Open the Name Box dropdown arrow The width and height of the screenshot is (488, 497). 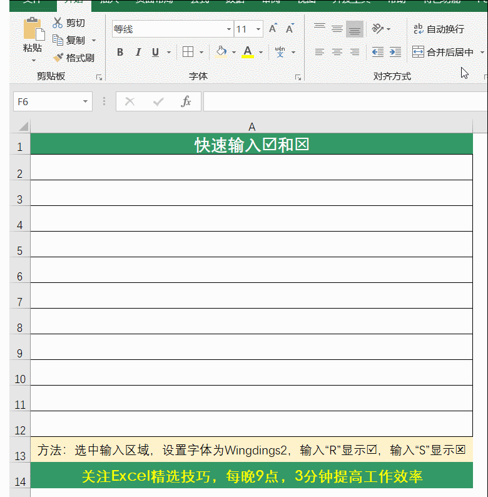click(85, 101)
